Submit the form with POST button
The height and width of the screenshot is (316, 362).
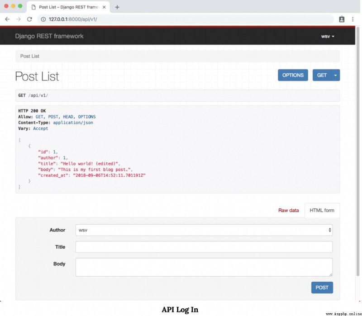point(322,288)
